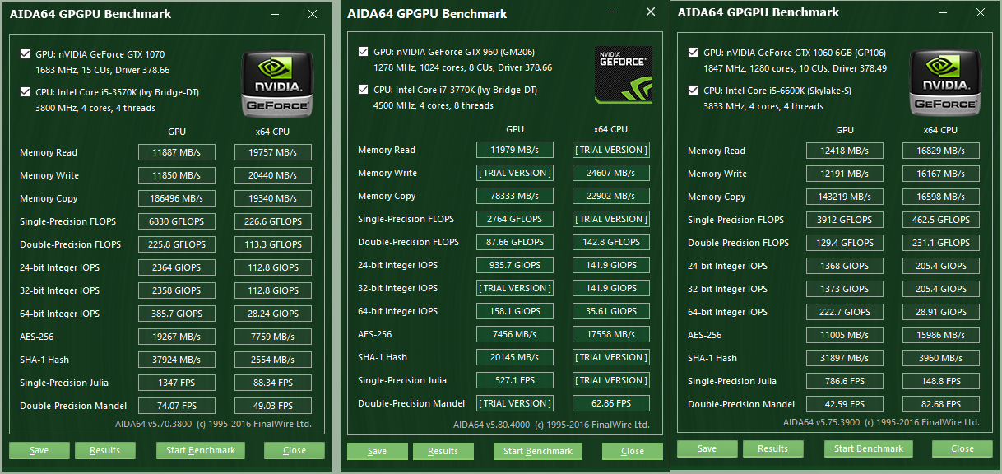Start Benchmark in the GTX 1070 window
1002x474 pixels.
[x=201, y=450]
